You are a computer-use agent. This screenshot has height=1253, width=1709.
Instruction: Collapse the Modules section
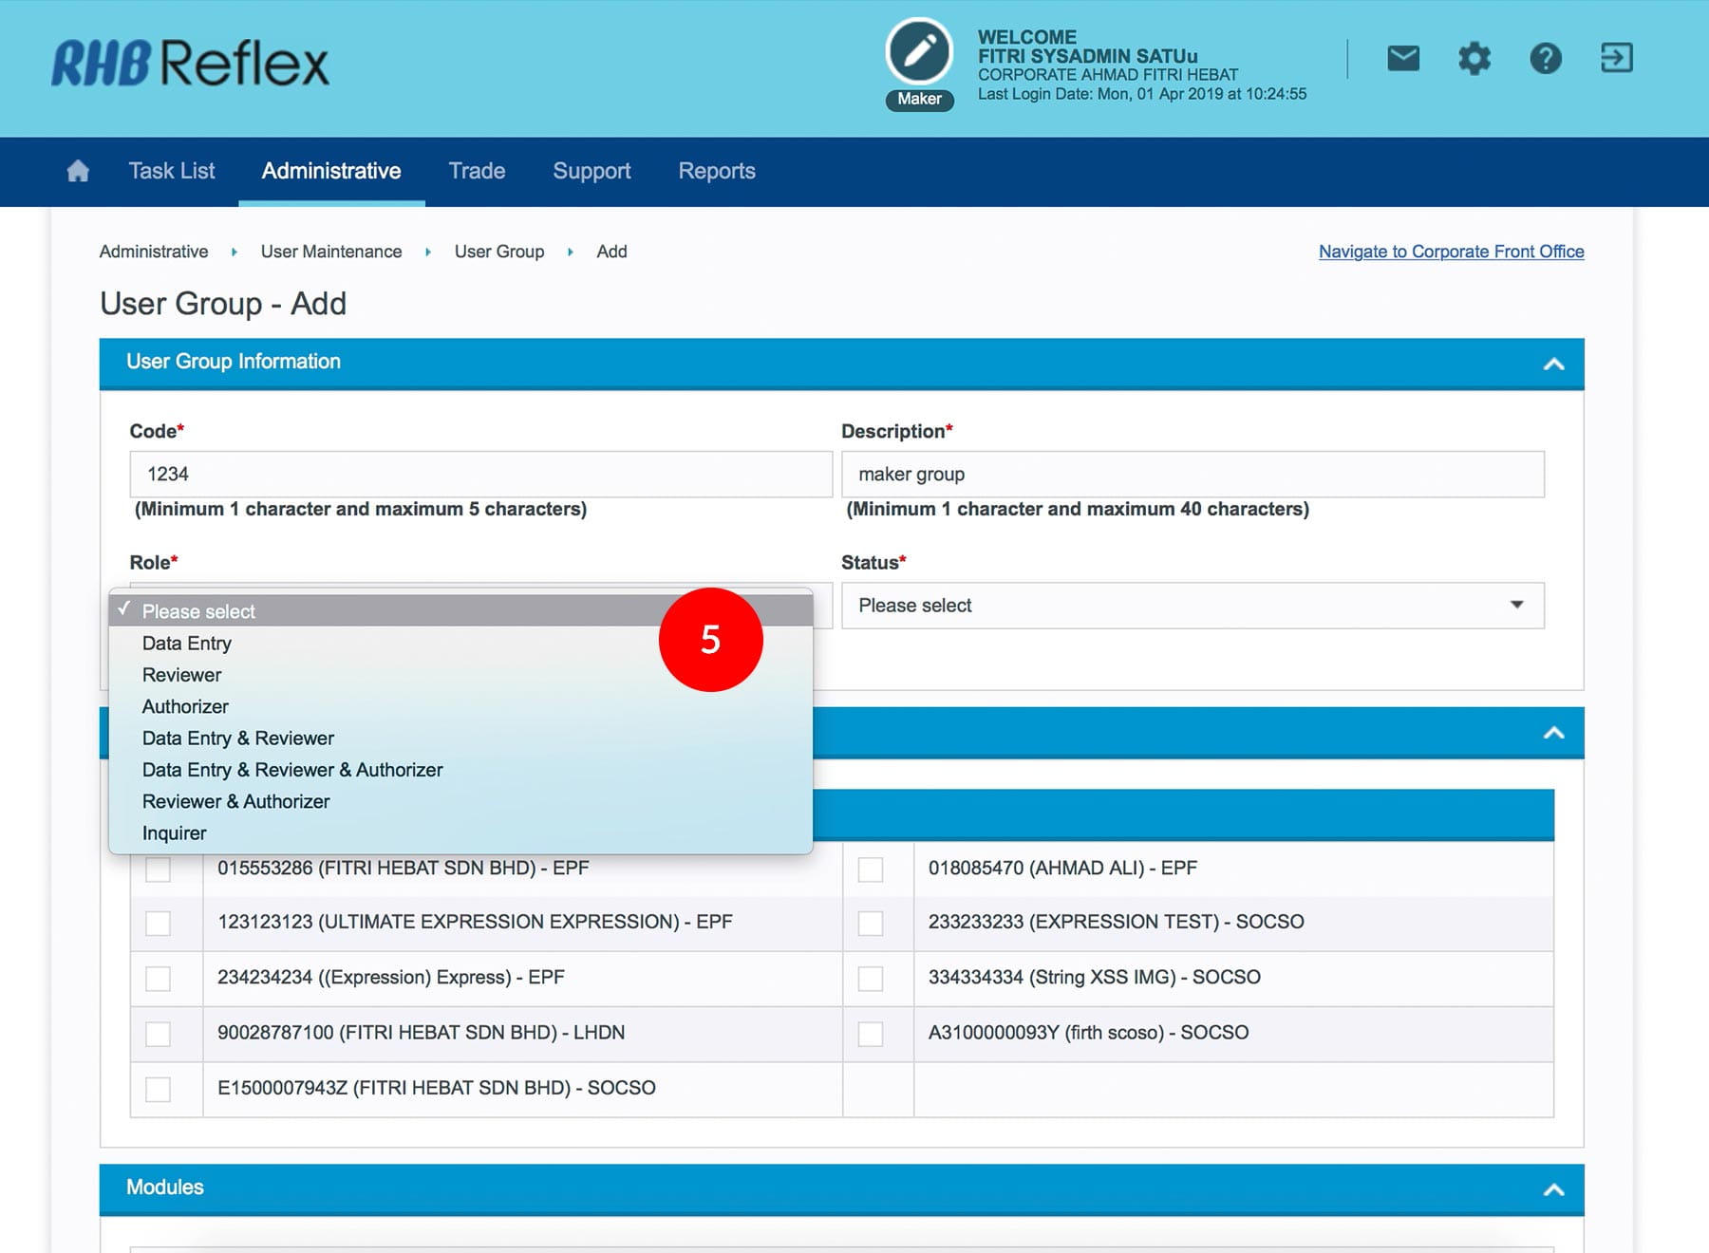(1553, 1189)
